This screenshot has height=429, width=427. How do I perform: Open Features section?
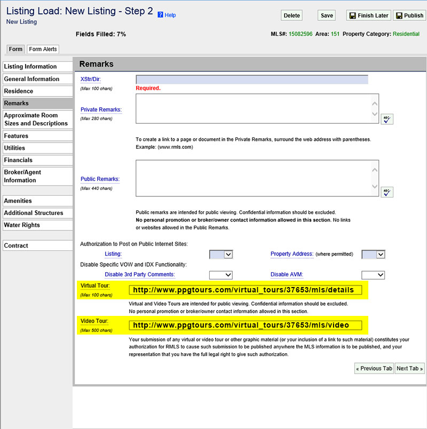(x=38, y=136)
